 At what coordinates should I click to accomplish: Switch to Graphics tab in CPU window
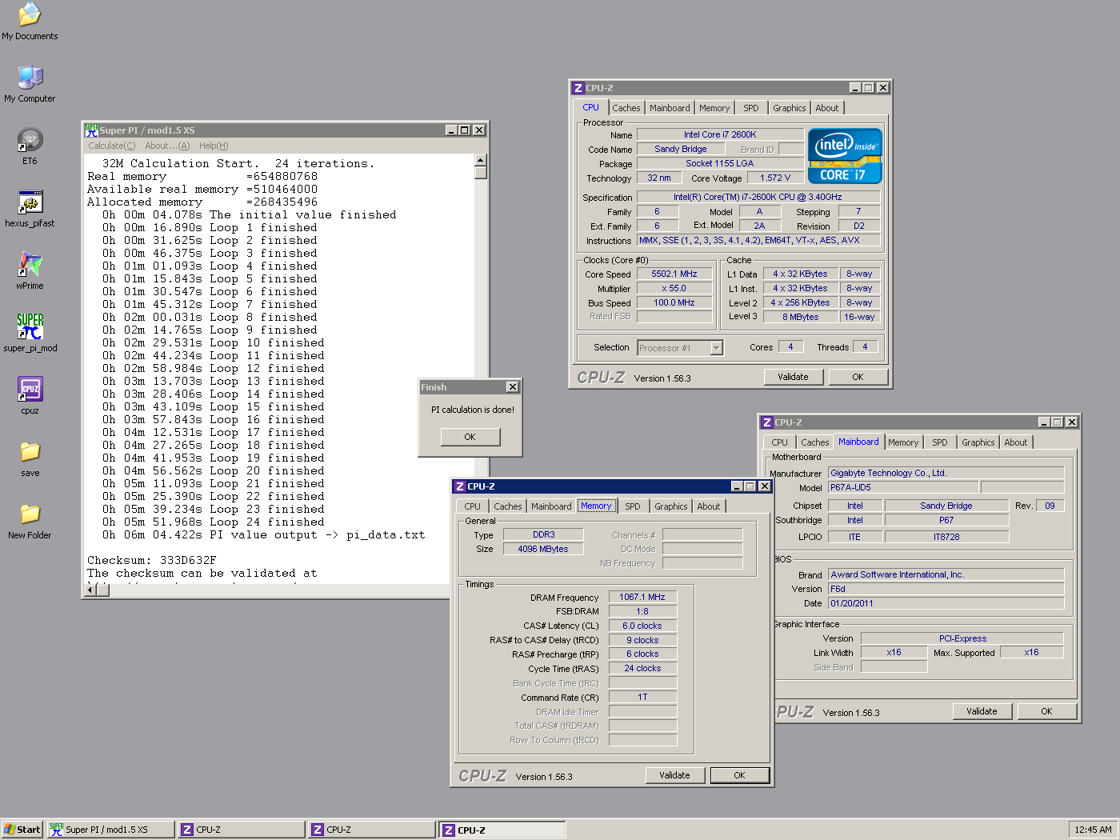[790, 108]
